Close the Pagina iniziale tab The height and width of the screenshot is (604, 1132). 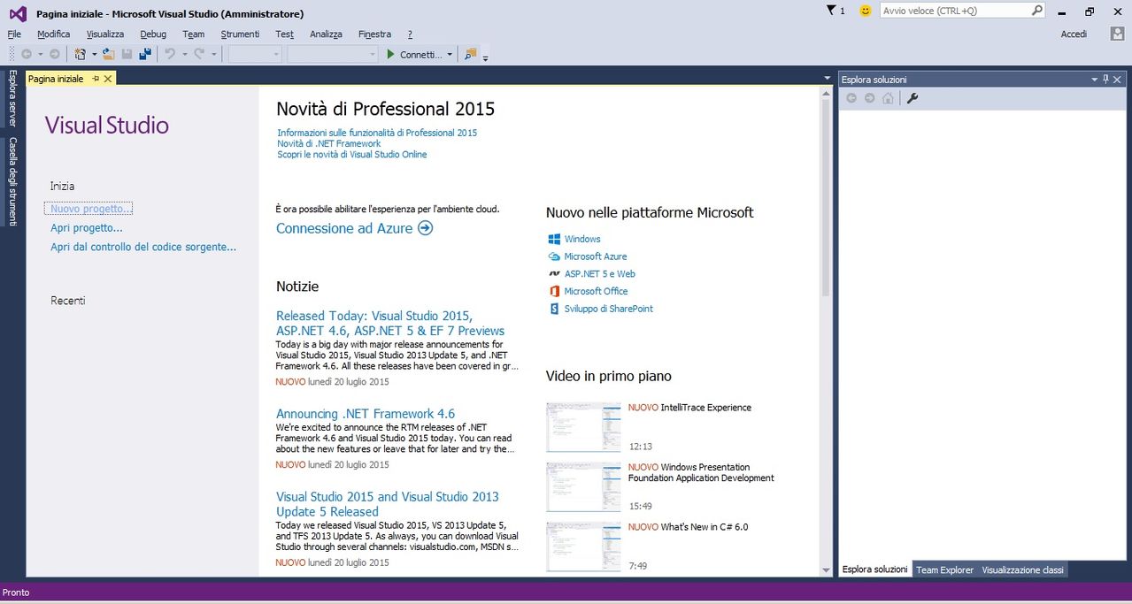coord(108,79)
